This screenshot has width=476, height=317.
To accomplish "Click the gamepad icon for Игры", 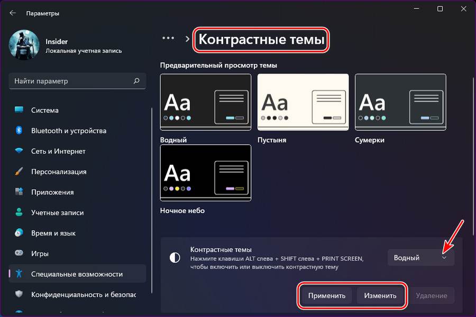I will (19, 253).
